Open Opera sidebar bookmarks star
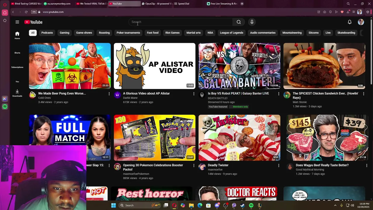 click(5, 20)
